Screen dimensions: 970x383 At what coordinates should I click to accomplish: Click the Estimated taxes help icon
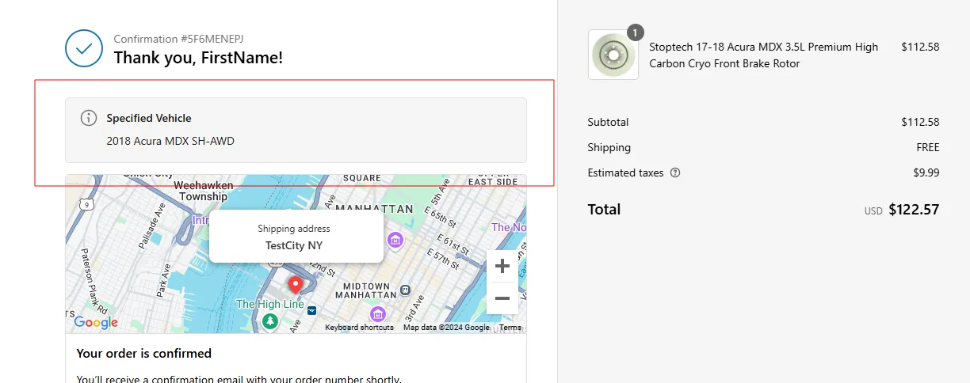675,173
